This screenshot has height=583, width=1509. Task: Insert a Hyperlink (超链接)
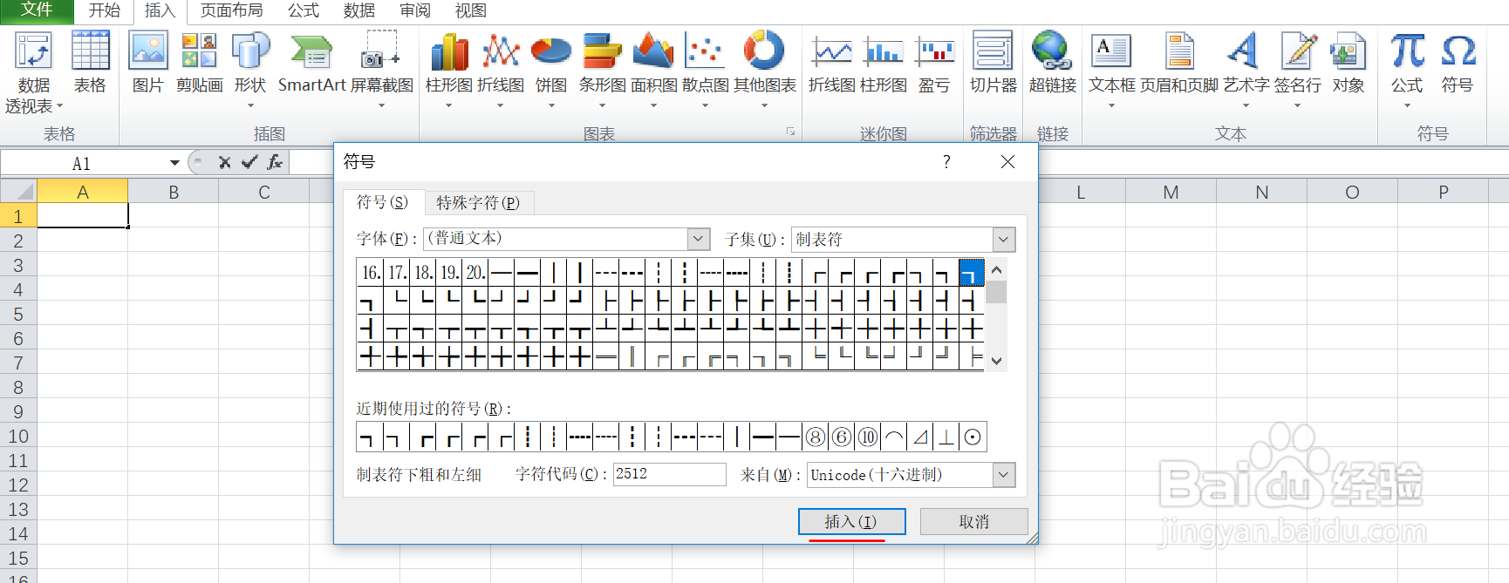point(1052,63)
